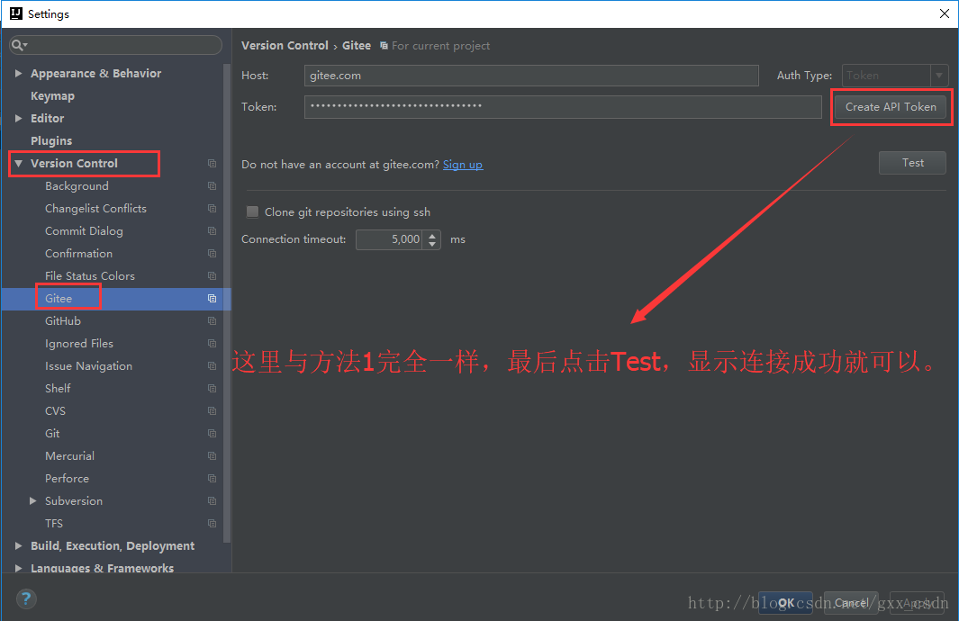Click project-level icon beside Issue Navigation
The height and width of the screenshot is (621, 959).
click(212, 366)
